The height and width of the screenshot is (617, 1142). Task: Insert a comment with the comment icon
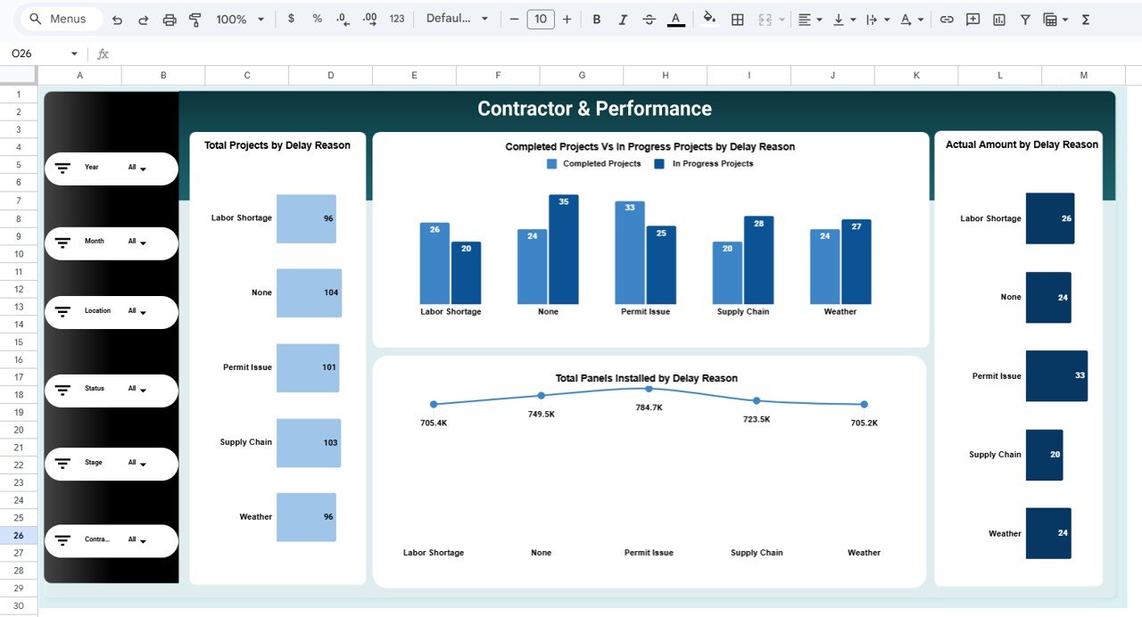tap(972, 18)
